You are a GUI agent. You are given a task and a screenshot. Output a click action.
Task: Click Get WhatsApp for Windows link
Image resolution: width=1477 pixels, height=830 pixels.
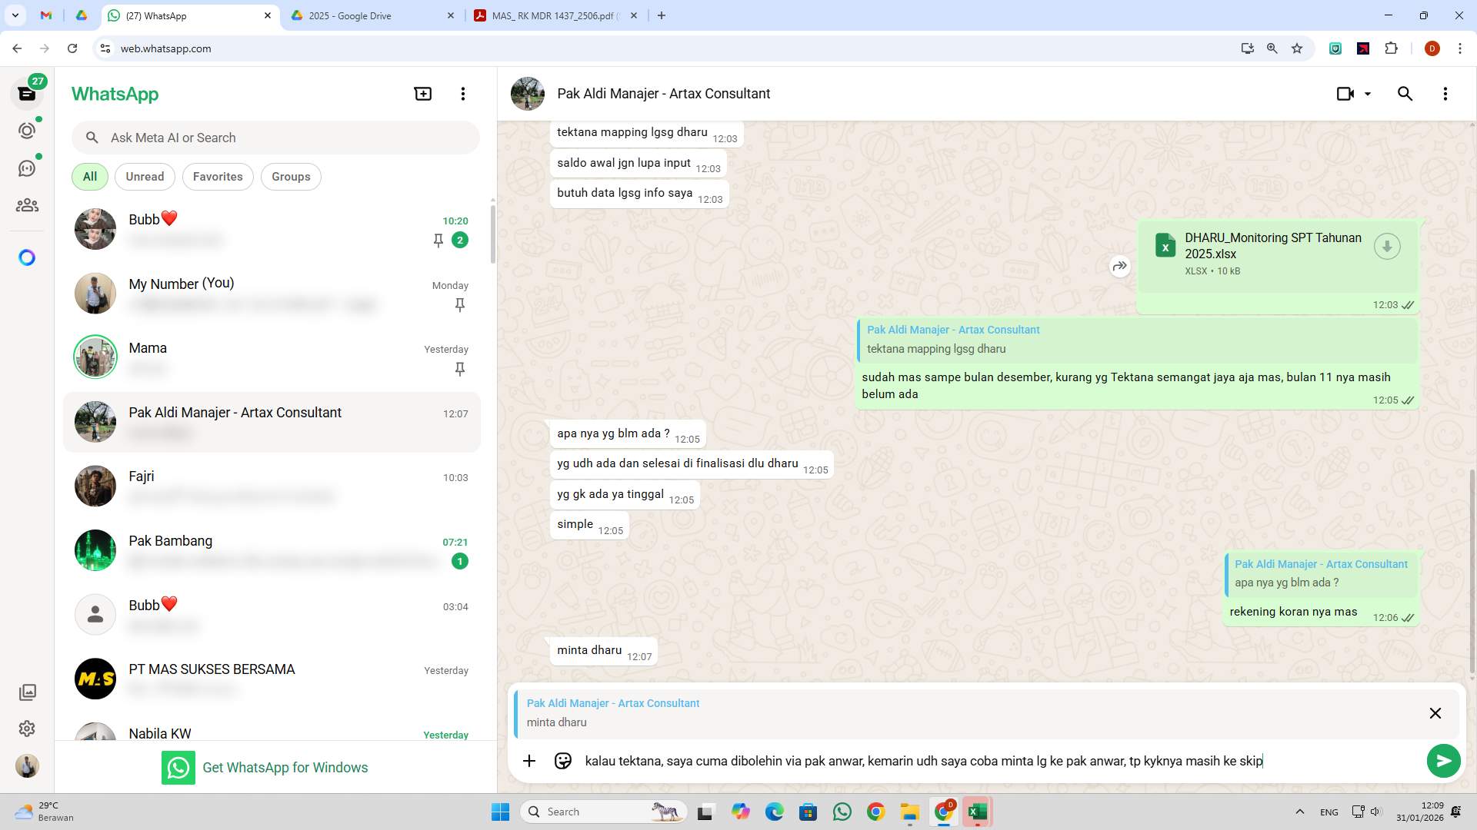click(285, 768)
